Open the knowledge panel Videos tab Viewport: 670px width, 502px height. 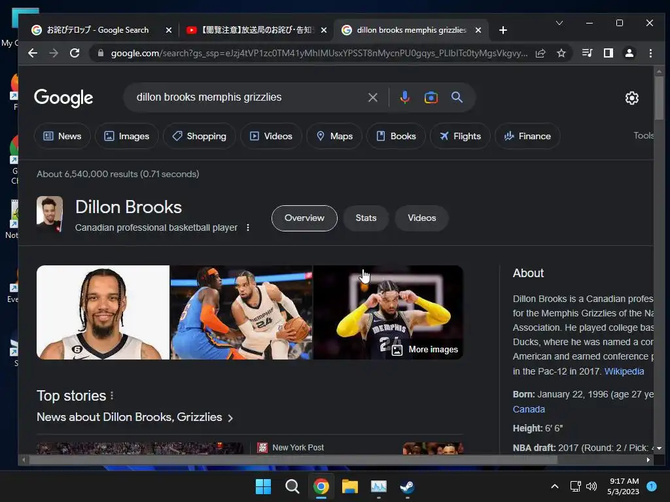[x=422, y=218]
